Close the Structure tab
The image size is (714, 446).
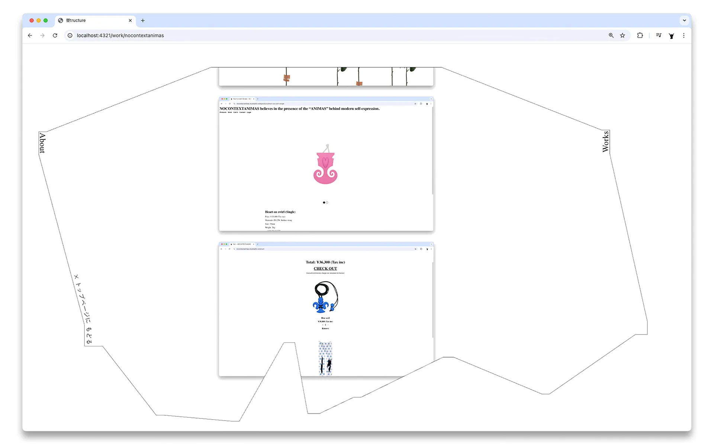[130, 20]
